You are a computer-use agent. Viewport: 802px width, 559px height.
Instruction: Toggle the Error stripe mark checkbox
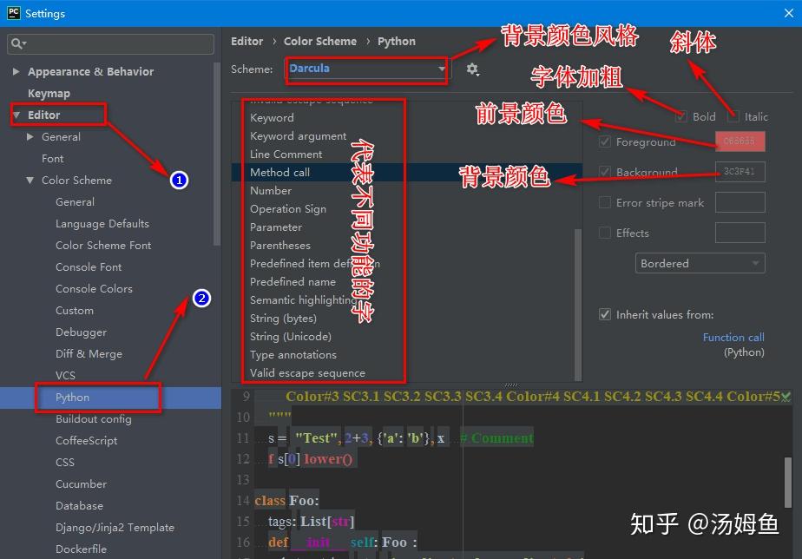604,202
